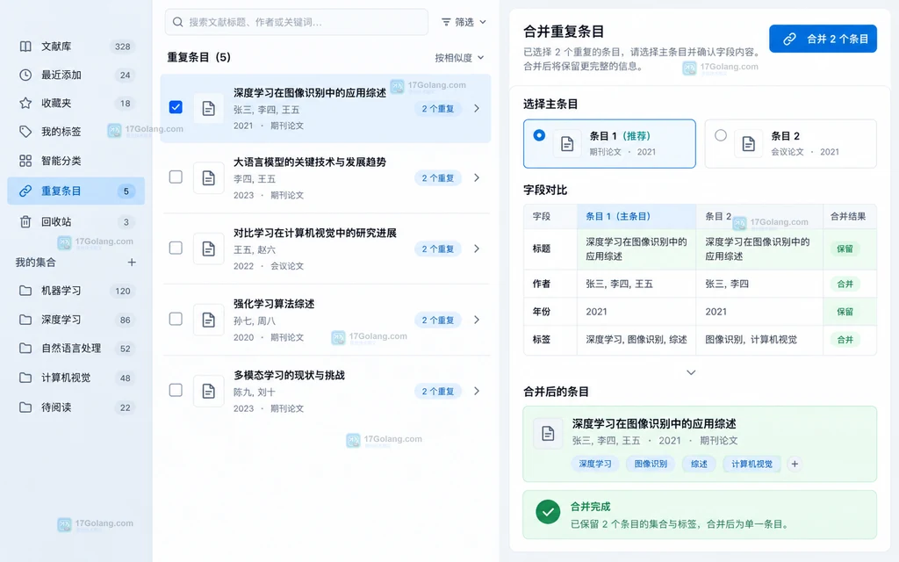The height and width of the screenshot is (562, 899).
Task: Click 2 个重复 badge on 大语言模型 row
Action: point(438,177)
